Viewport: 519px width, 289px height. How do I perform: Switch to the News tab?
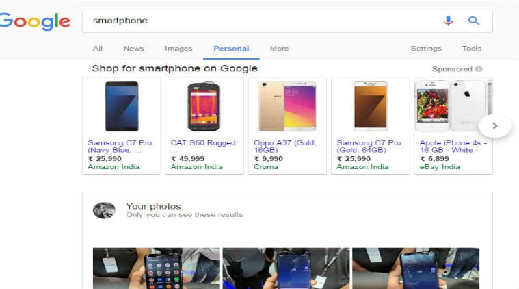pos(133,49)
